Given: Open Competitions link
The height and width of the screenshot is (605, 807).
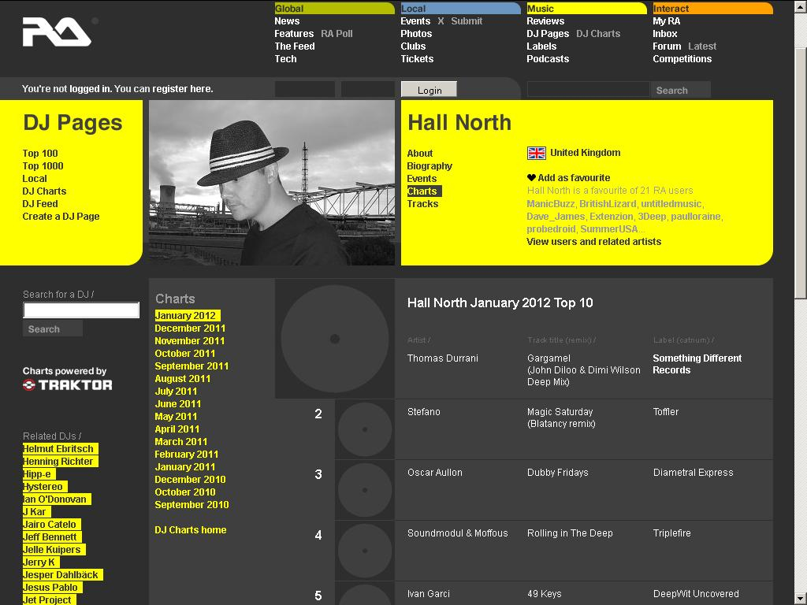Looking at the screenshot, I should 682,58.
